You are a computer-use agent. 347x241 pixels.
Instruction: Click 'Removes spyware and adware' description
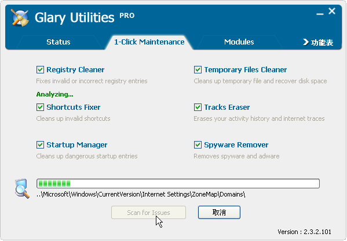tap(236, 156)
